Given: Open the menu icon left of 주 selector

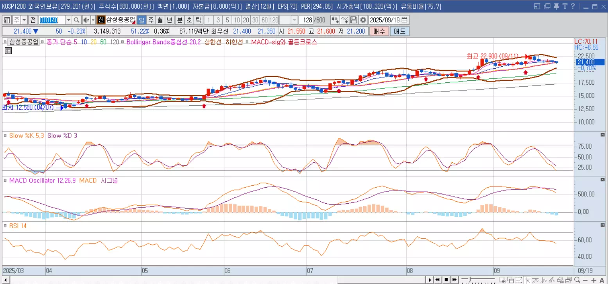Looking at the screenshot, I should pyautogui.click(x=7, y=20).
